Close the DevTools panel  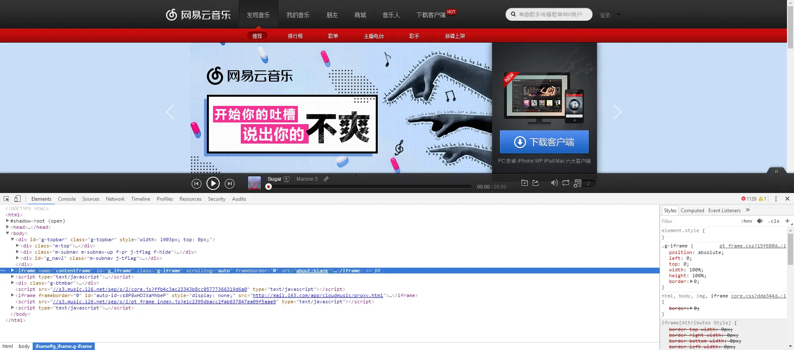(x=787, y=199)
